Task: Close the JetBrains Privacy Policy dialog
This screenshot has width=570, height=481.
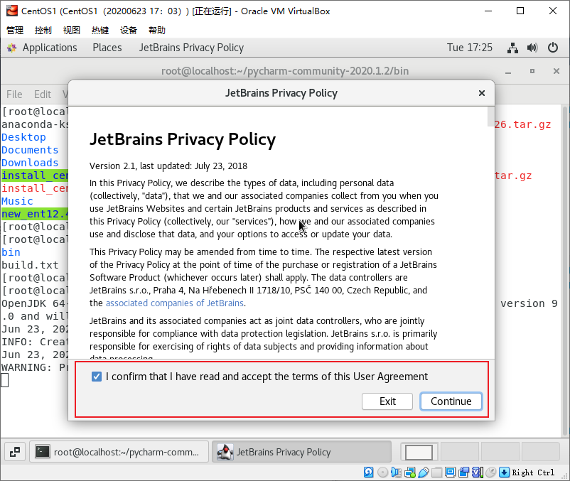Action: 481,93
